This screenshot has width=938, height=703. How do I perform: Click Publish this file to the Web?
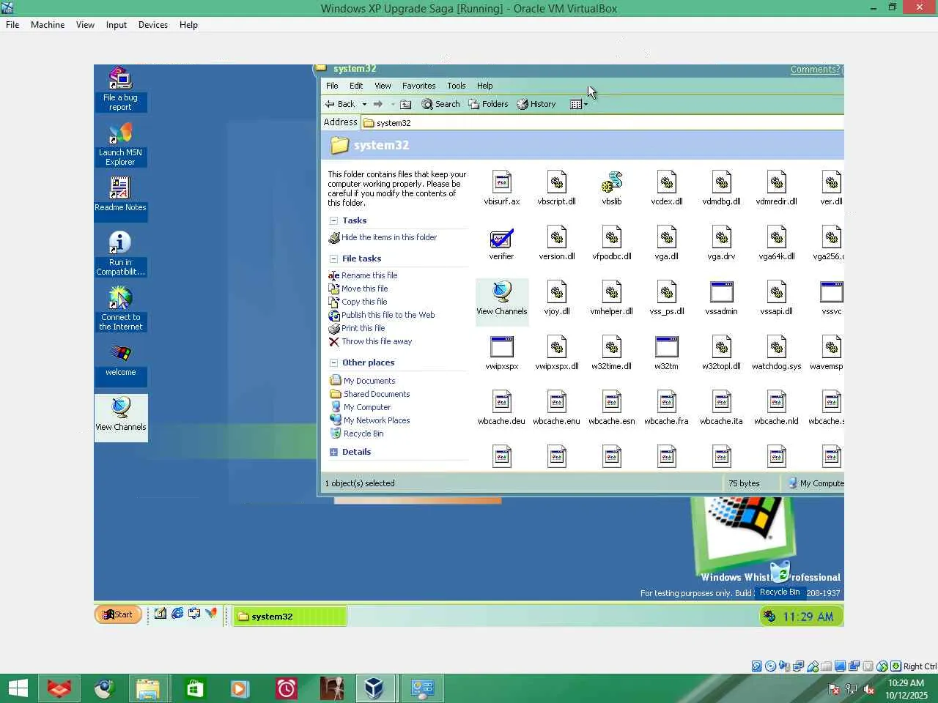click(x=388, y=315)
